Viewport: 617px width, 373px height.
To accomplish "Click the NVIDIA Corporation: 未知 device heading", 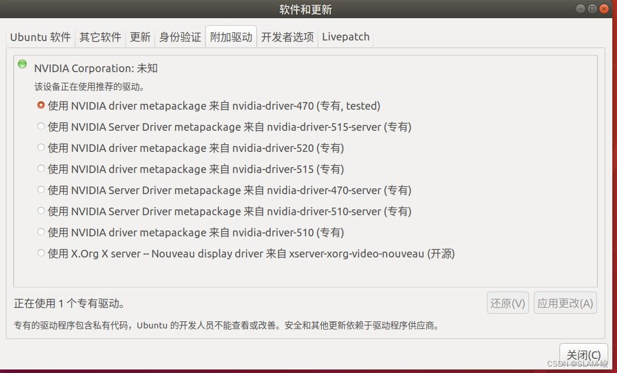I will 96,68.
